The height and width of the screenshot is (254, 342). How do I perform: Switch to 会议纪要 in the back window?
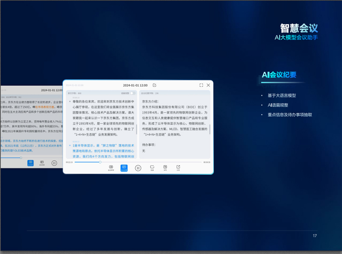pyautogui.click(x=42, y=163)
